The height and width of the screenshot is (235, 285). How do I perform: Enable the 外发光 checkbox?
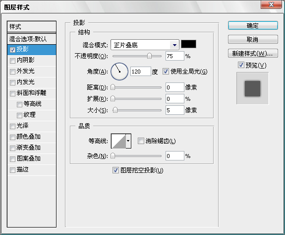pyautogui.click(x=12, y=72)
